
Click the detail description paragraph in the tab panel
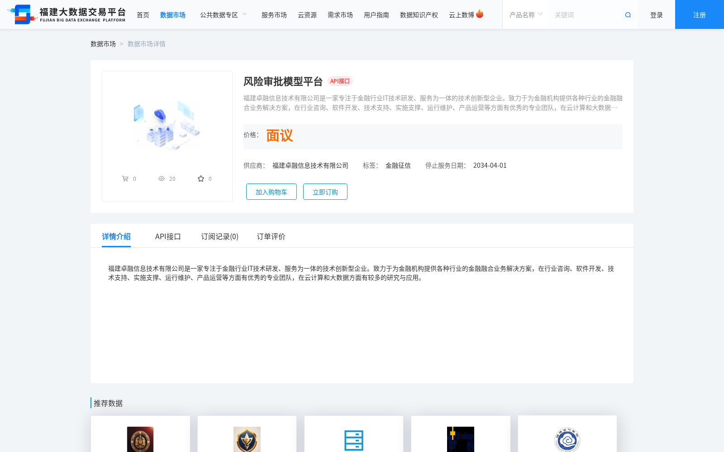tap(361, 273)
